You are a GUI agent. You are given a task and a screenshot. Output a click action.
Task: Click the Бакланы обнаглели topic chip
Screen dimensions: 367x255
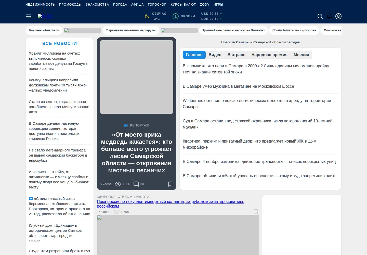tap(44, 30)
